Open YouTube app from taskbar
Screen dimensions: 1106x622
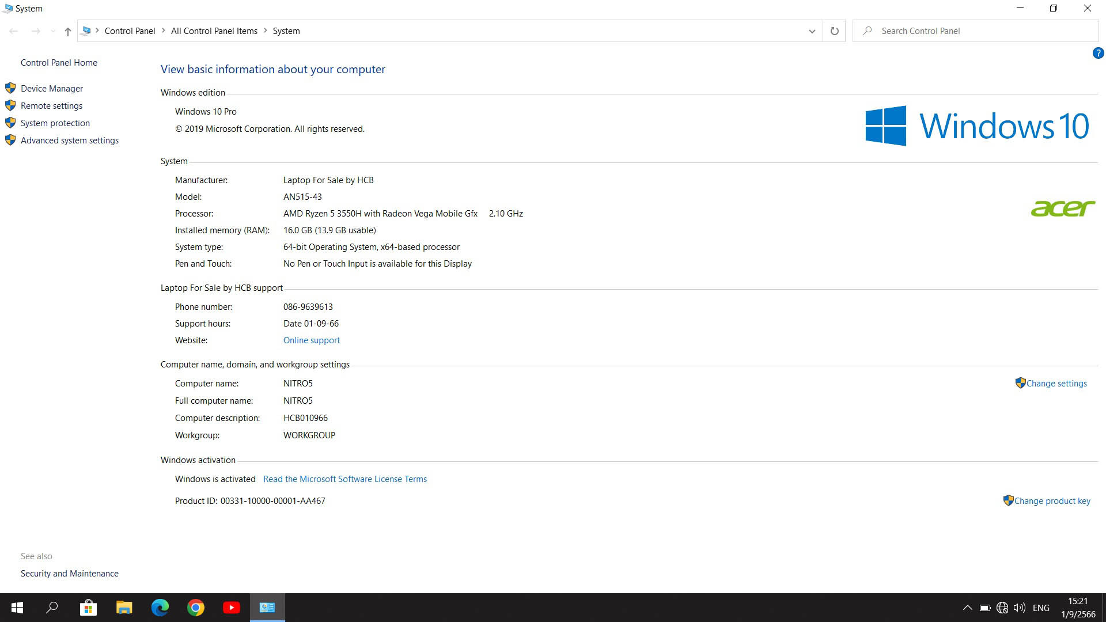[232, 608]
